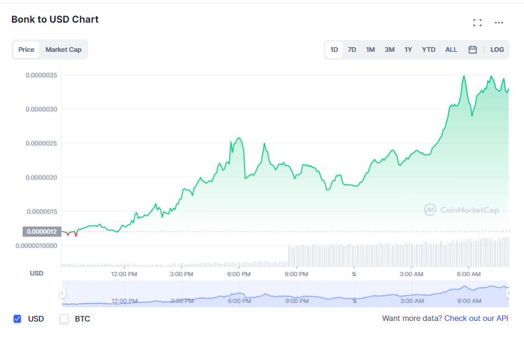Click the 0.0000012 price marker label
Image resolution: width=524 pixels, height=340 pixels.
[x=42, y=231]
